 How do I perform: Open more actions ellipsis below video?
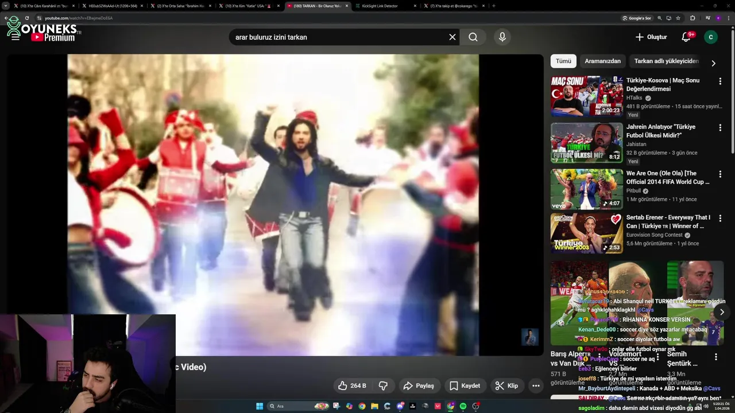pos(536,386)
